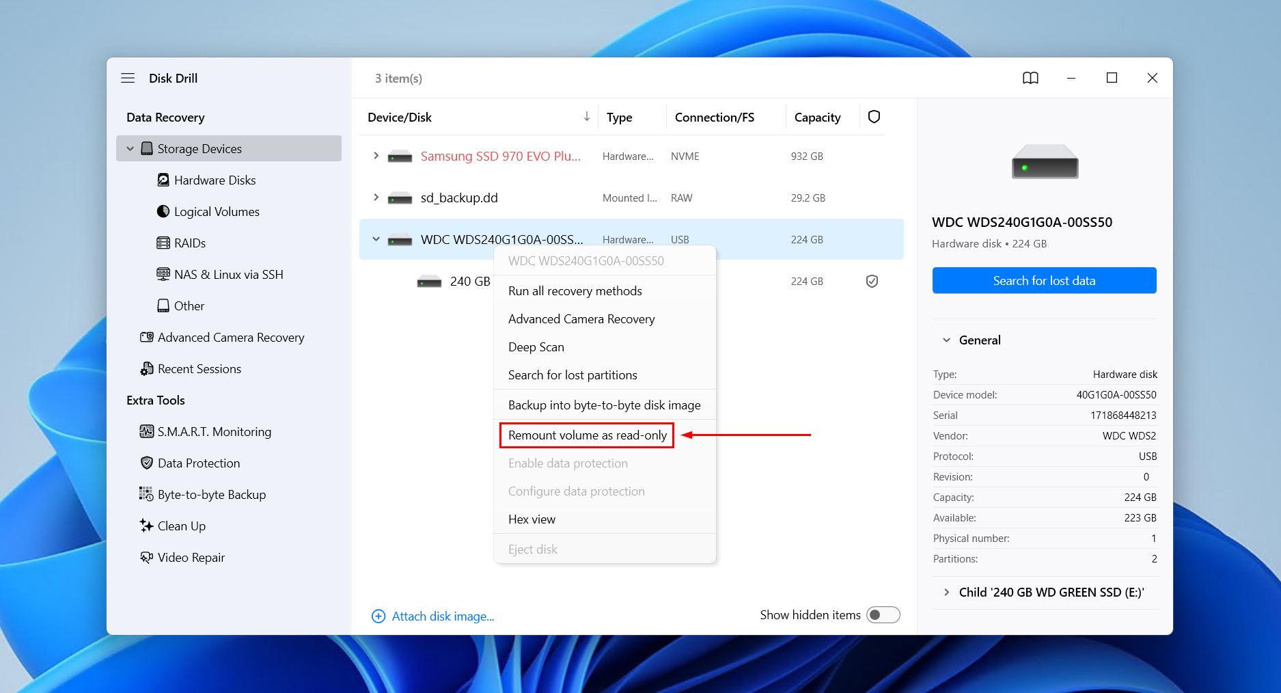Image resolution: width=1281 pixels, height=693 pixels.
Task: Open S.M.A.R.T. Monitoring tool
Action: (x=214, y=431)
